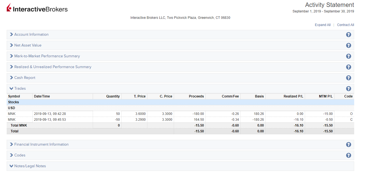Click the Contract All link
Viewport: 365px width, 175px height.
click(x=346, y=25)
